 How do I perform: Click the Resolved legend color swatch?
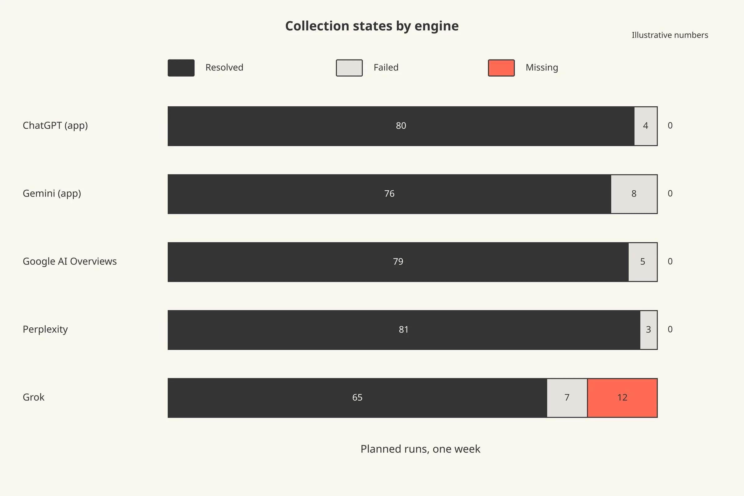click(x=181, y=68)
